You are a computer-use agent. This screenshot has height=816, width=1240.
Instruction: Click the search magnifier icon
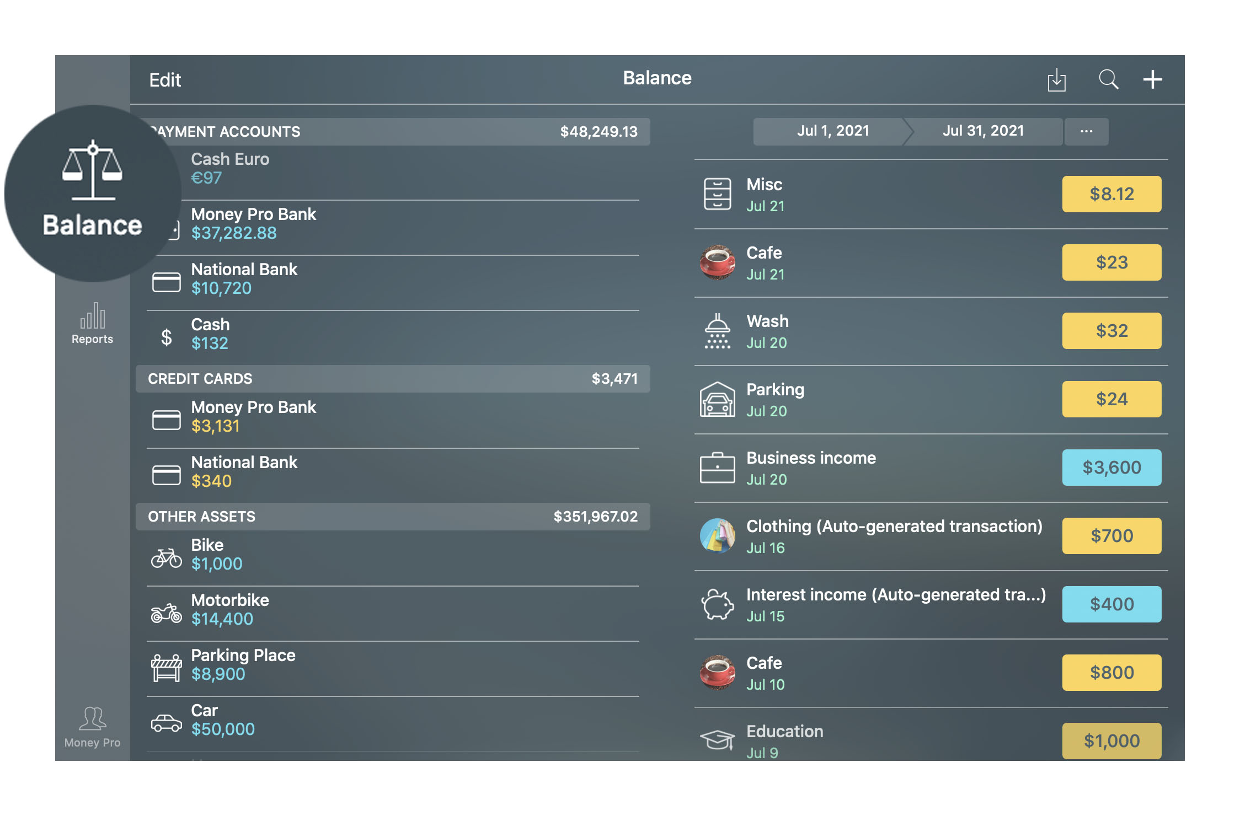[x=1109, y=81]
